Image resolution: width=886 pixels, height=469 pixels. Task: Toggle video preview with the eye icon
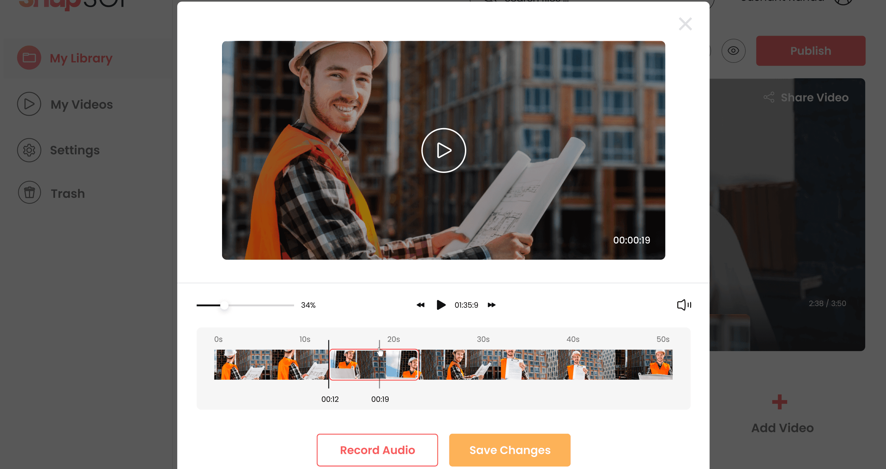point(733,51)
